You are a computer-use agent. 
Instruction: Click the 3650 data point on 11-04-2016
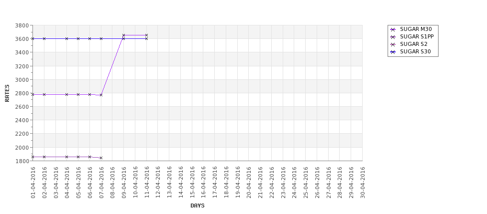[146, 35]
